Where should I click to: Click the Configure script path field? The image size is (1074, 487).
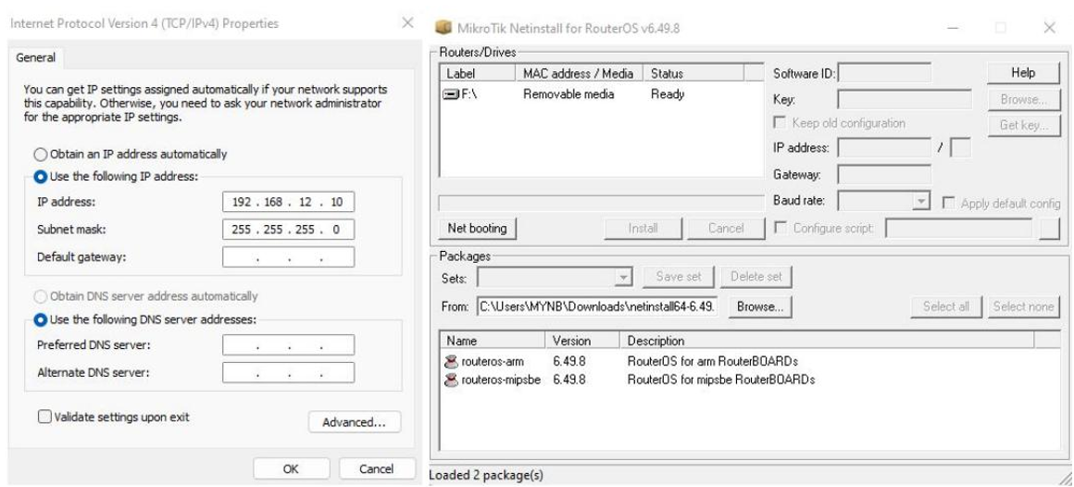point(959,228)
